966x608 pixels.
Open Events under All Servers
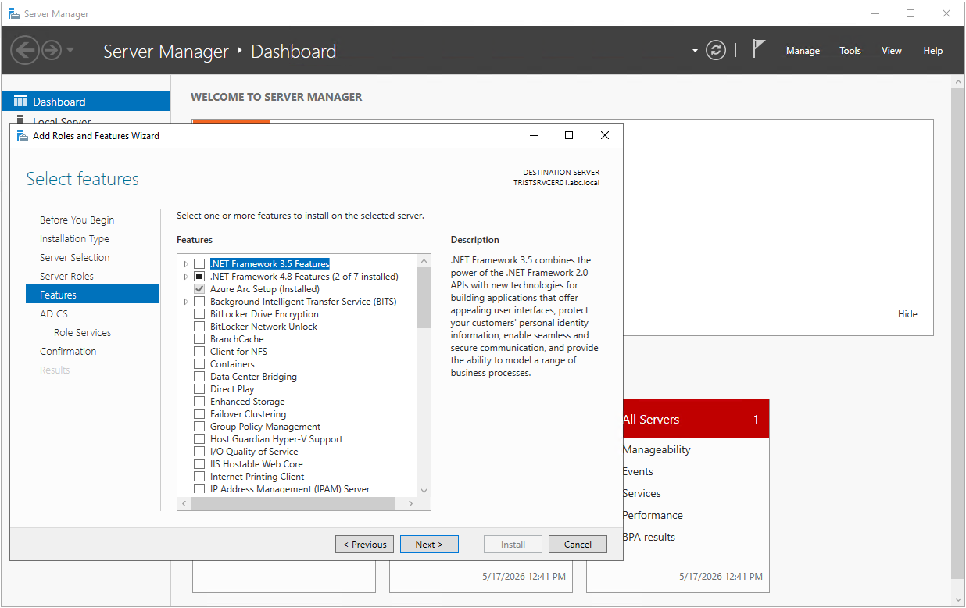[x=638, y=472]
